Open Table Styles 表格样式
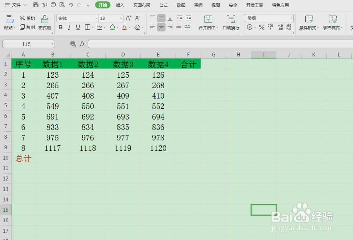Viewport: 353px width, 240px height. pos(333,23)
